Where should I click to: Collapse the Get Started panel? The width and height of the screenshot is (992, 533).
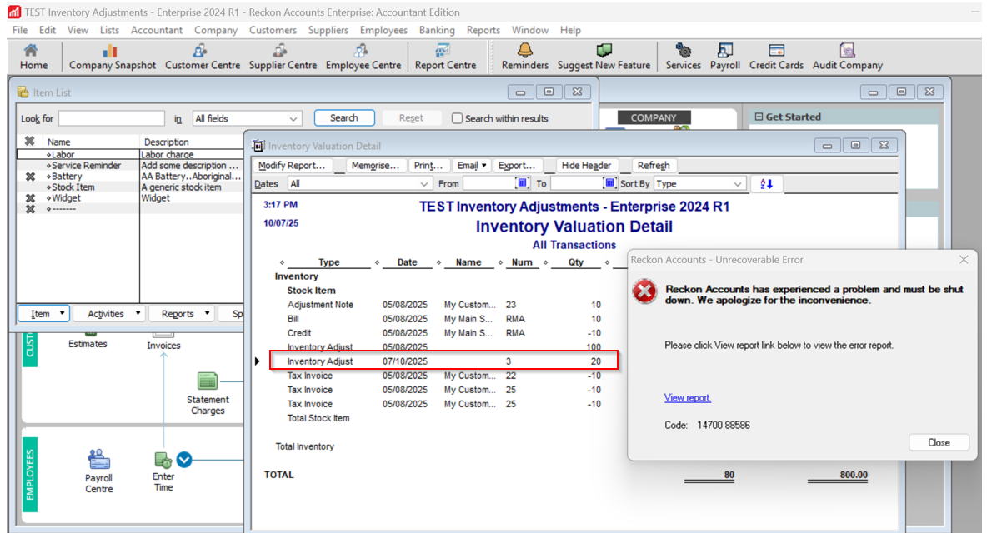[759, 117]
